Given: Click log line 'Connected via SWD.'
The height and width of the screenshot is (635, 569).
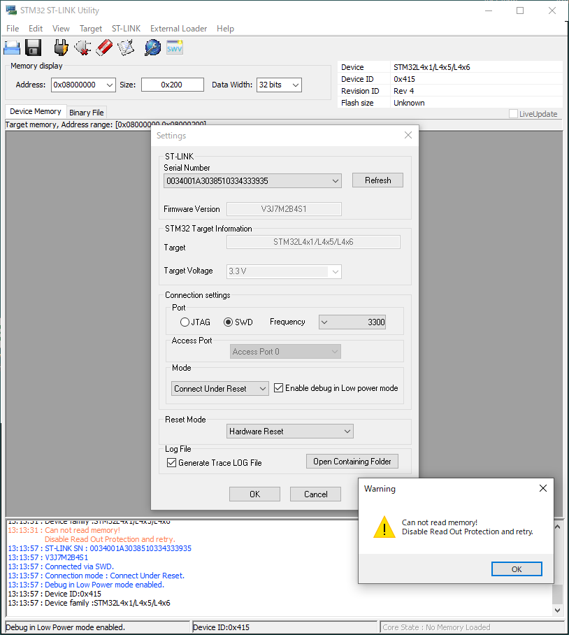Looking at the screenshot, I should pyautogui.click(x=79, y=566).
